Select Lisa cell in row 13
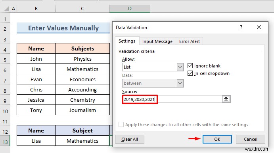Screen dimensions: 274x153 (x=36, y=141)
